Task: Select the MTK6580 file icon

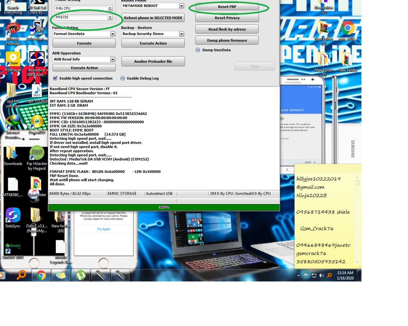Action: tap(13, 187)
